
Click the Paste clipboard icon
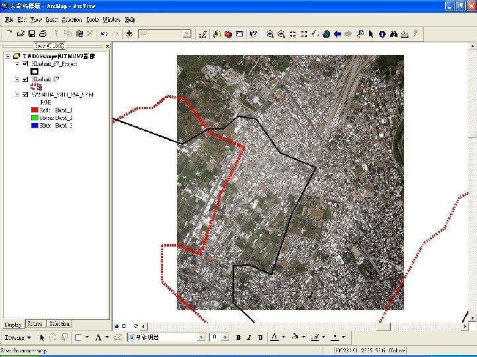79,34
